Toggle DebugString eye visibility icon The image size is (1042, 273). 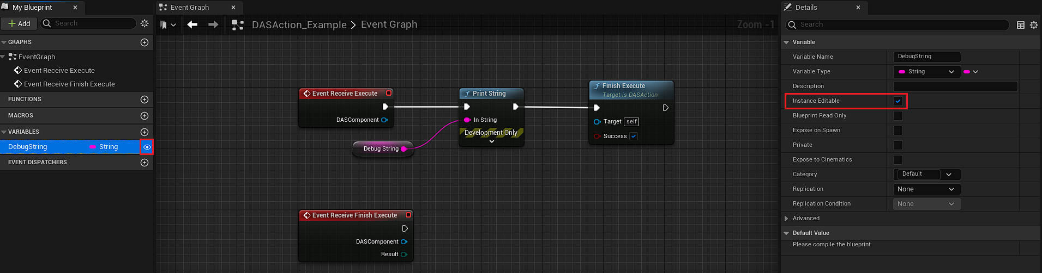click(x=147, y=147)
